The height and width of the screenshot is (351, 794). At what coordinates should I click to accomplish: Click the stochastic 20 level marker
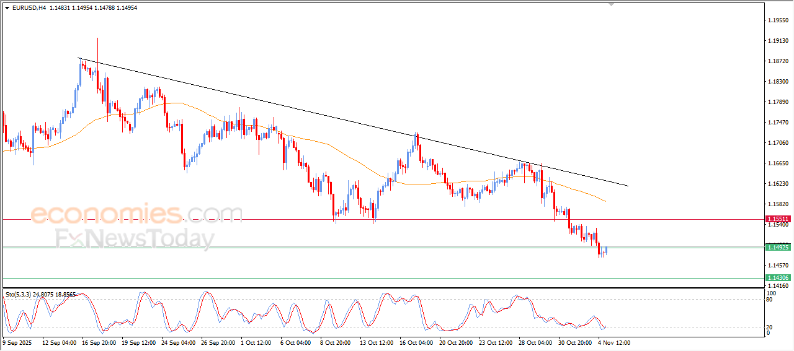tap(769, 327)
